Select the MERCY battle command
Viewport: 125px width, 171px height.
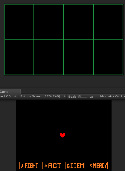98,165
